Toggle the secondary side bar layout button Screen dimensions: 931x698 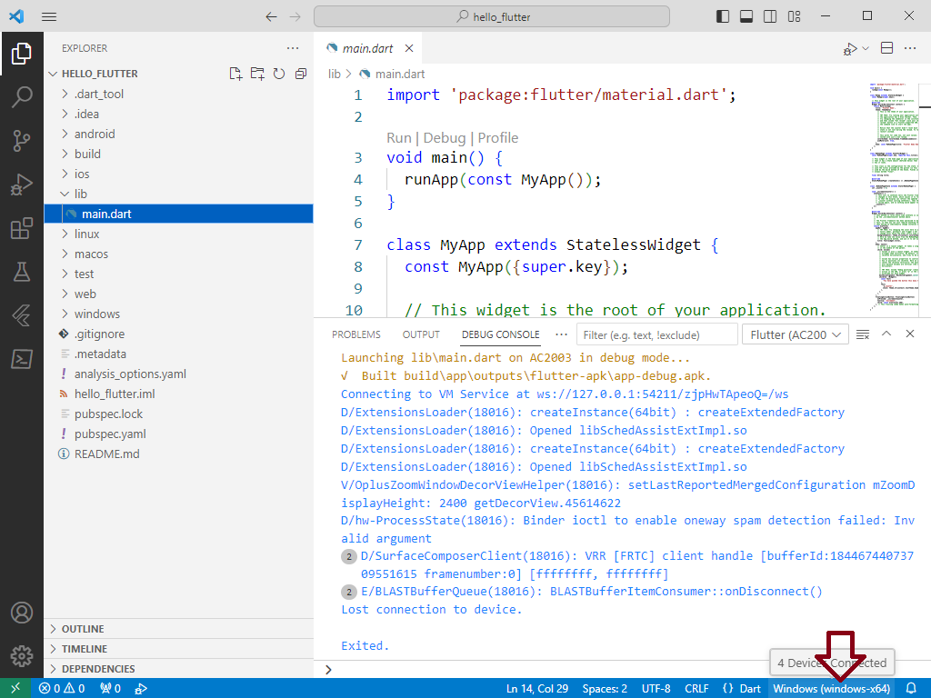pos(770,16)
